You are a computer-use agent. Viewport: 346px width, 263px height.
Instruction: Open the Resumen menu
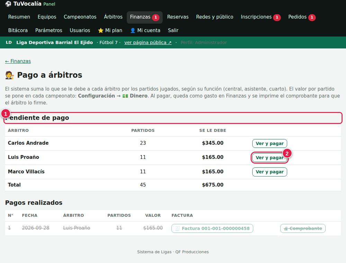(x=19, y=17)
